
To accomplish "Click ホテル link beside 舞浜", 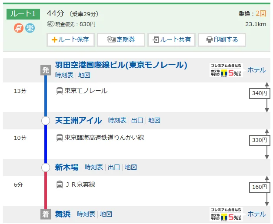I will click(256, 214).
